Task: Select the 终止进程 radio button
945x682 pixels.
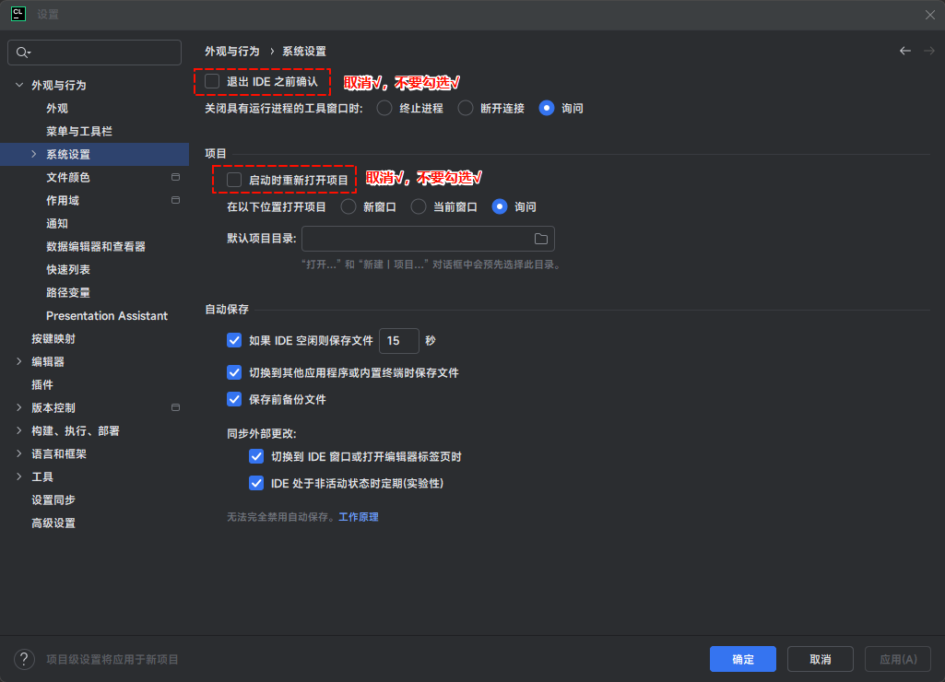Action: click(384, 108)
